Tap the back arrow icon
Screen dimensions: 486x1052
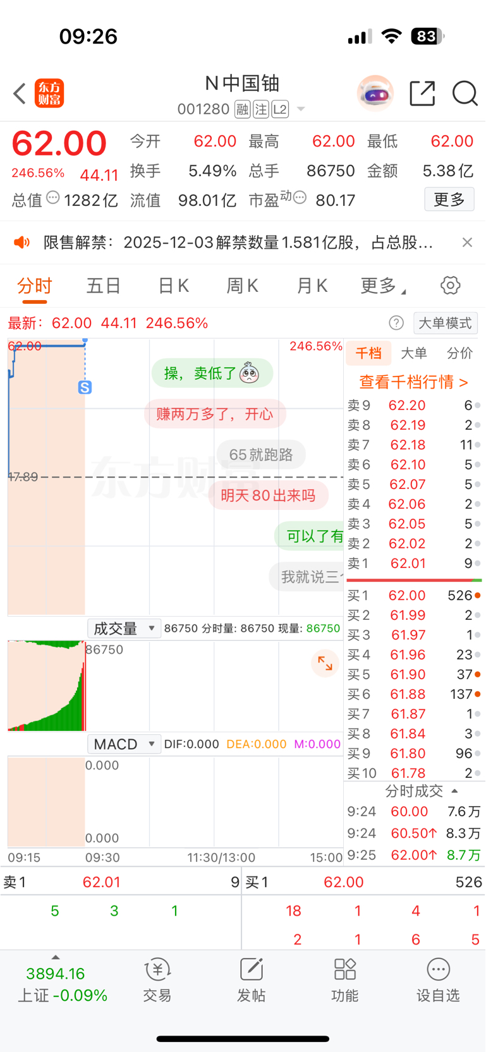tap(20, 94)
